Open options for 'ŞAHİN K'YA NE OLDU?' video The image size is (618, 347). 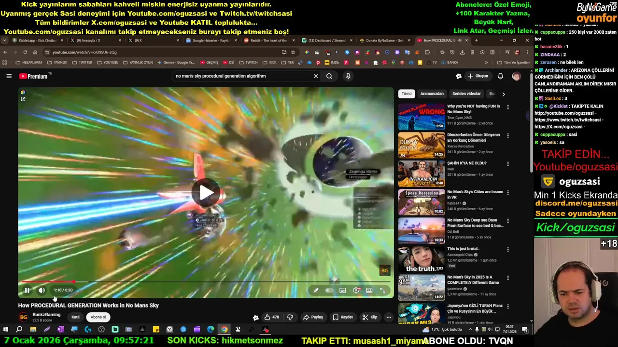click(x=507, y=164)
